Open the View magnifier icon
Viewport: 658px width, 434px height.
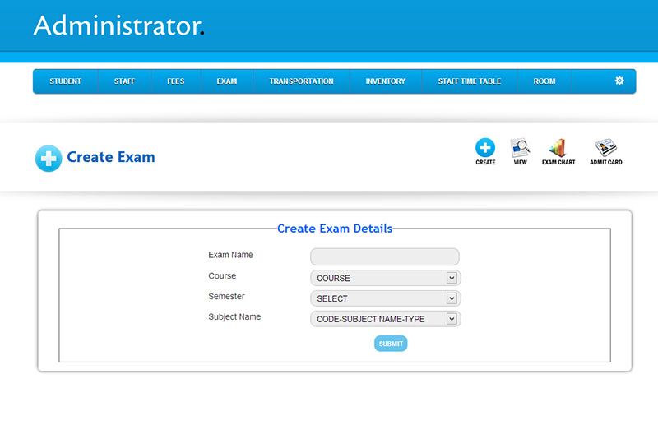tap(520, 148)
